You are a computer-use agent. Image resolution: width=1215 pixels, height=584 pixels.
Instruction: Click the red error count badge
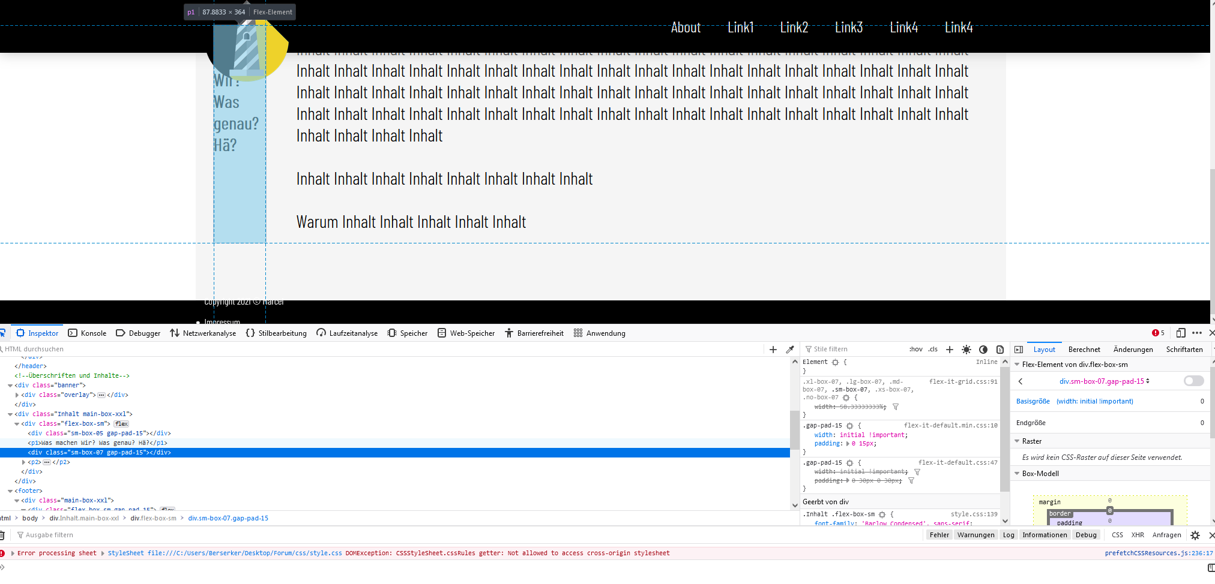pyautogui.click(x=1158, y=333)
